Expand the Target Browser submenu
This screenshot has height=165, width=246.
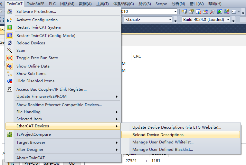(x=117, y=142)
